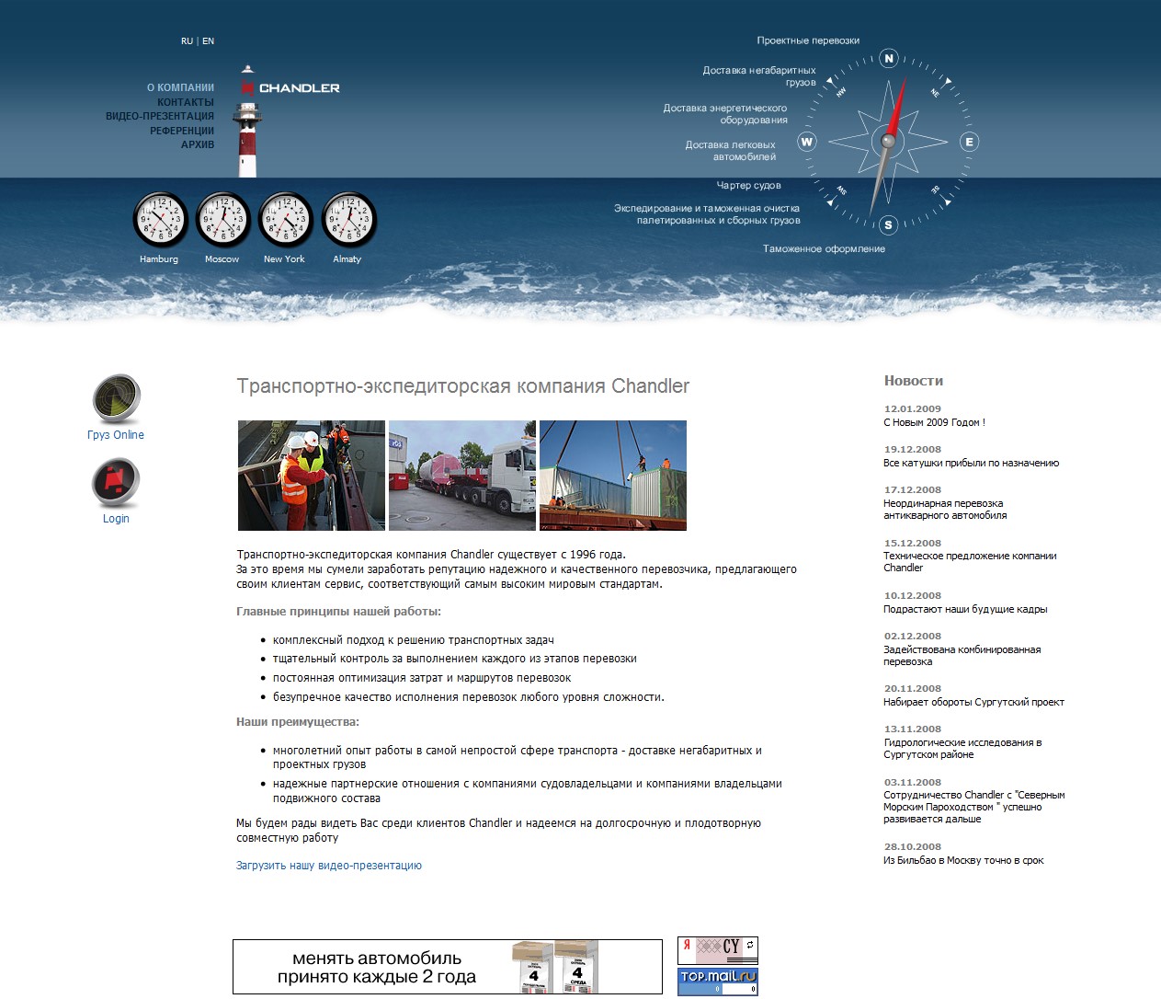This screenshot has width=1161, height=999.
Task: Open Доставка энергетического оборудования link
Action: [725, 114]
